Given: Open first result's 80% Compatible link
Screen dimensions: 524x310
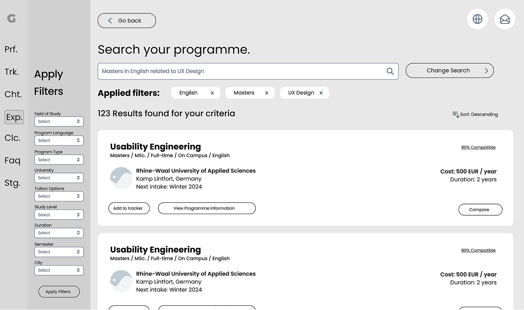Looking at the screenshot, I should [478, 147].
